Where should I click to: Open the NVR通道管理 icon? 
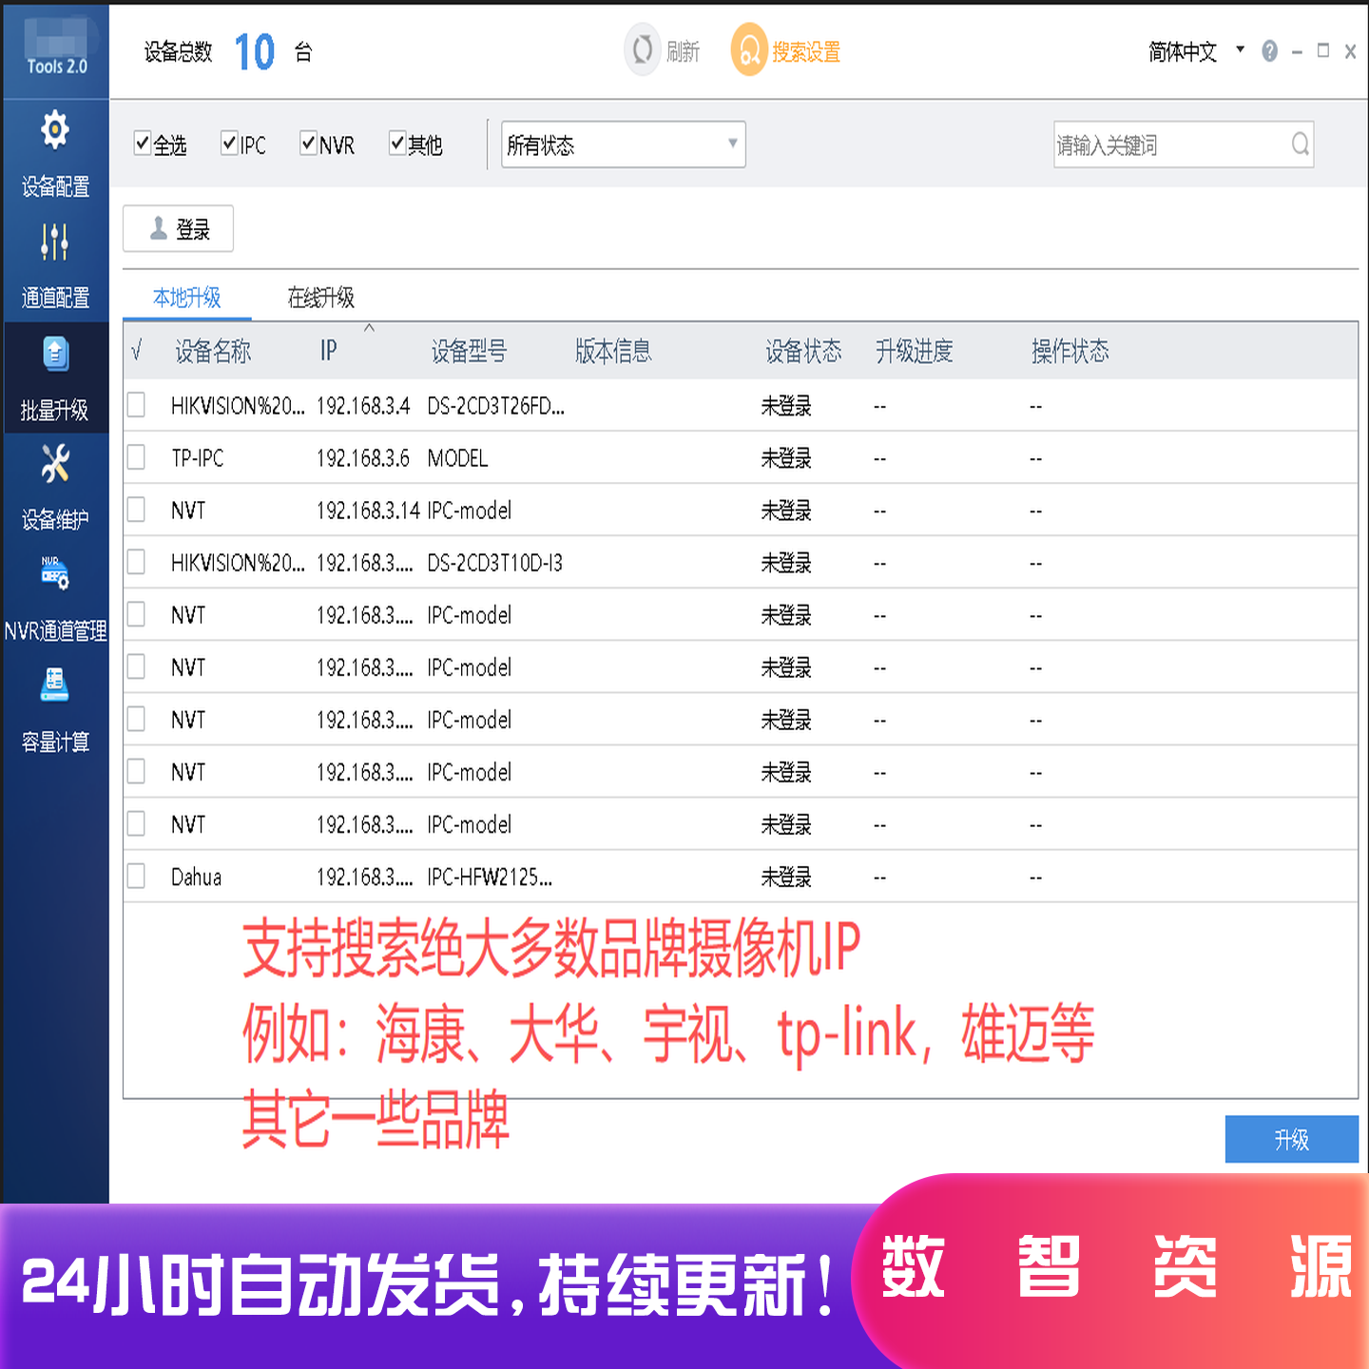55,573
